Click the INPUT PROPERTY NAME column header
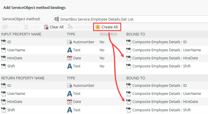 pyautogui.click(x=21, y=34)
